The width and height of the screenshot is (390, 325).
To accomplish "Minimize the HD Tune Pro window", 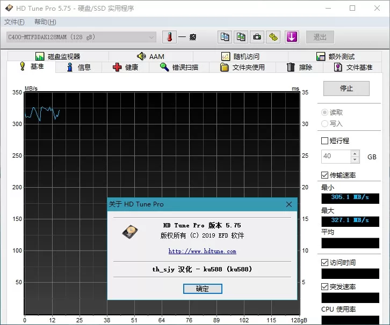I will 328,8.
